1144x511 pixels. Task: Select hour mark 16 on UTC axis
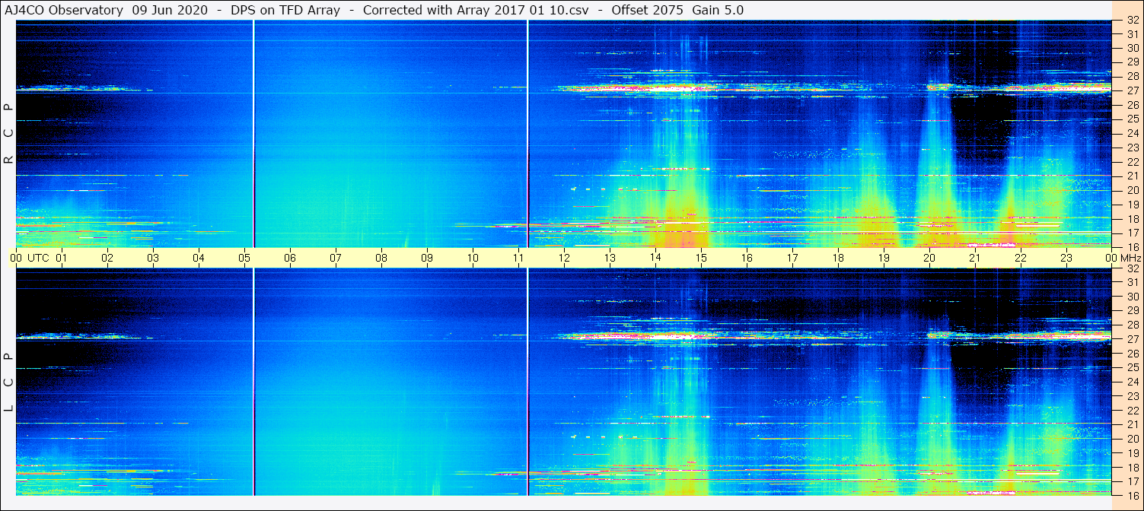747,259
